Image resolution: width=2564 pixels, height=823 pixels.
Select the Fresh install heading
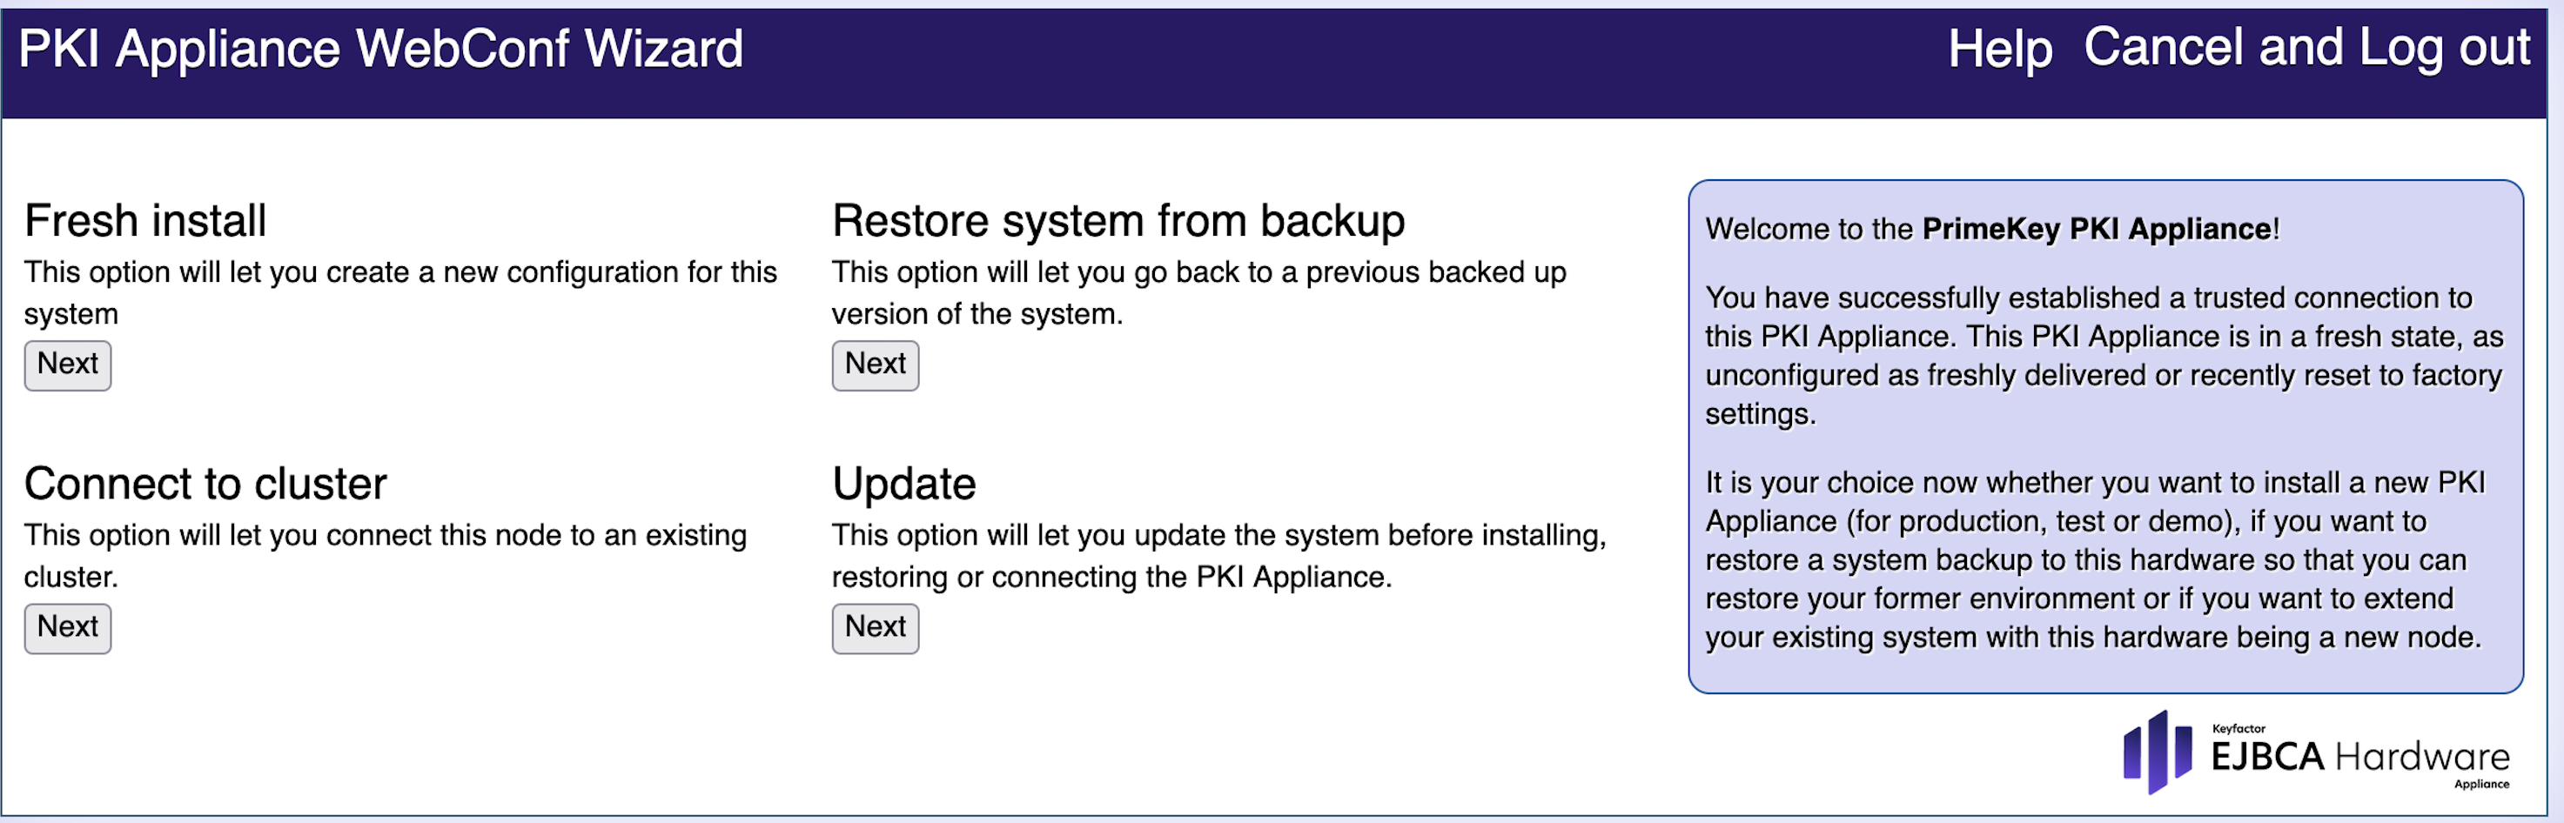coord(145,220)
